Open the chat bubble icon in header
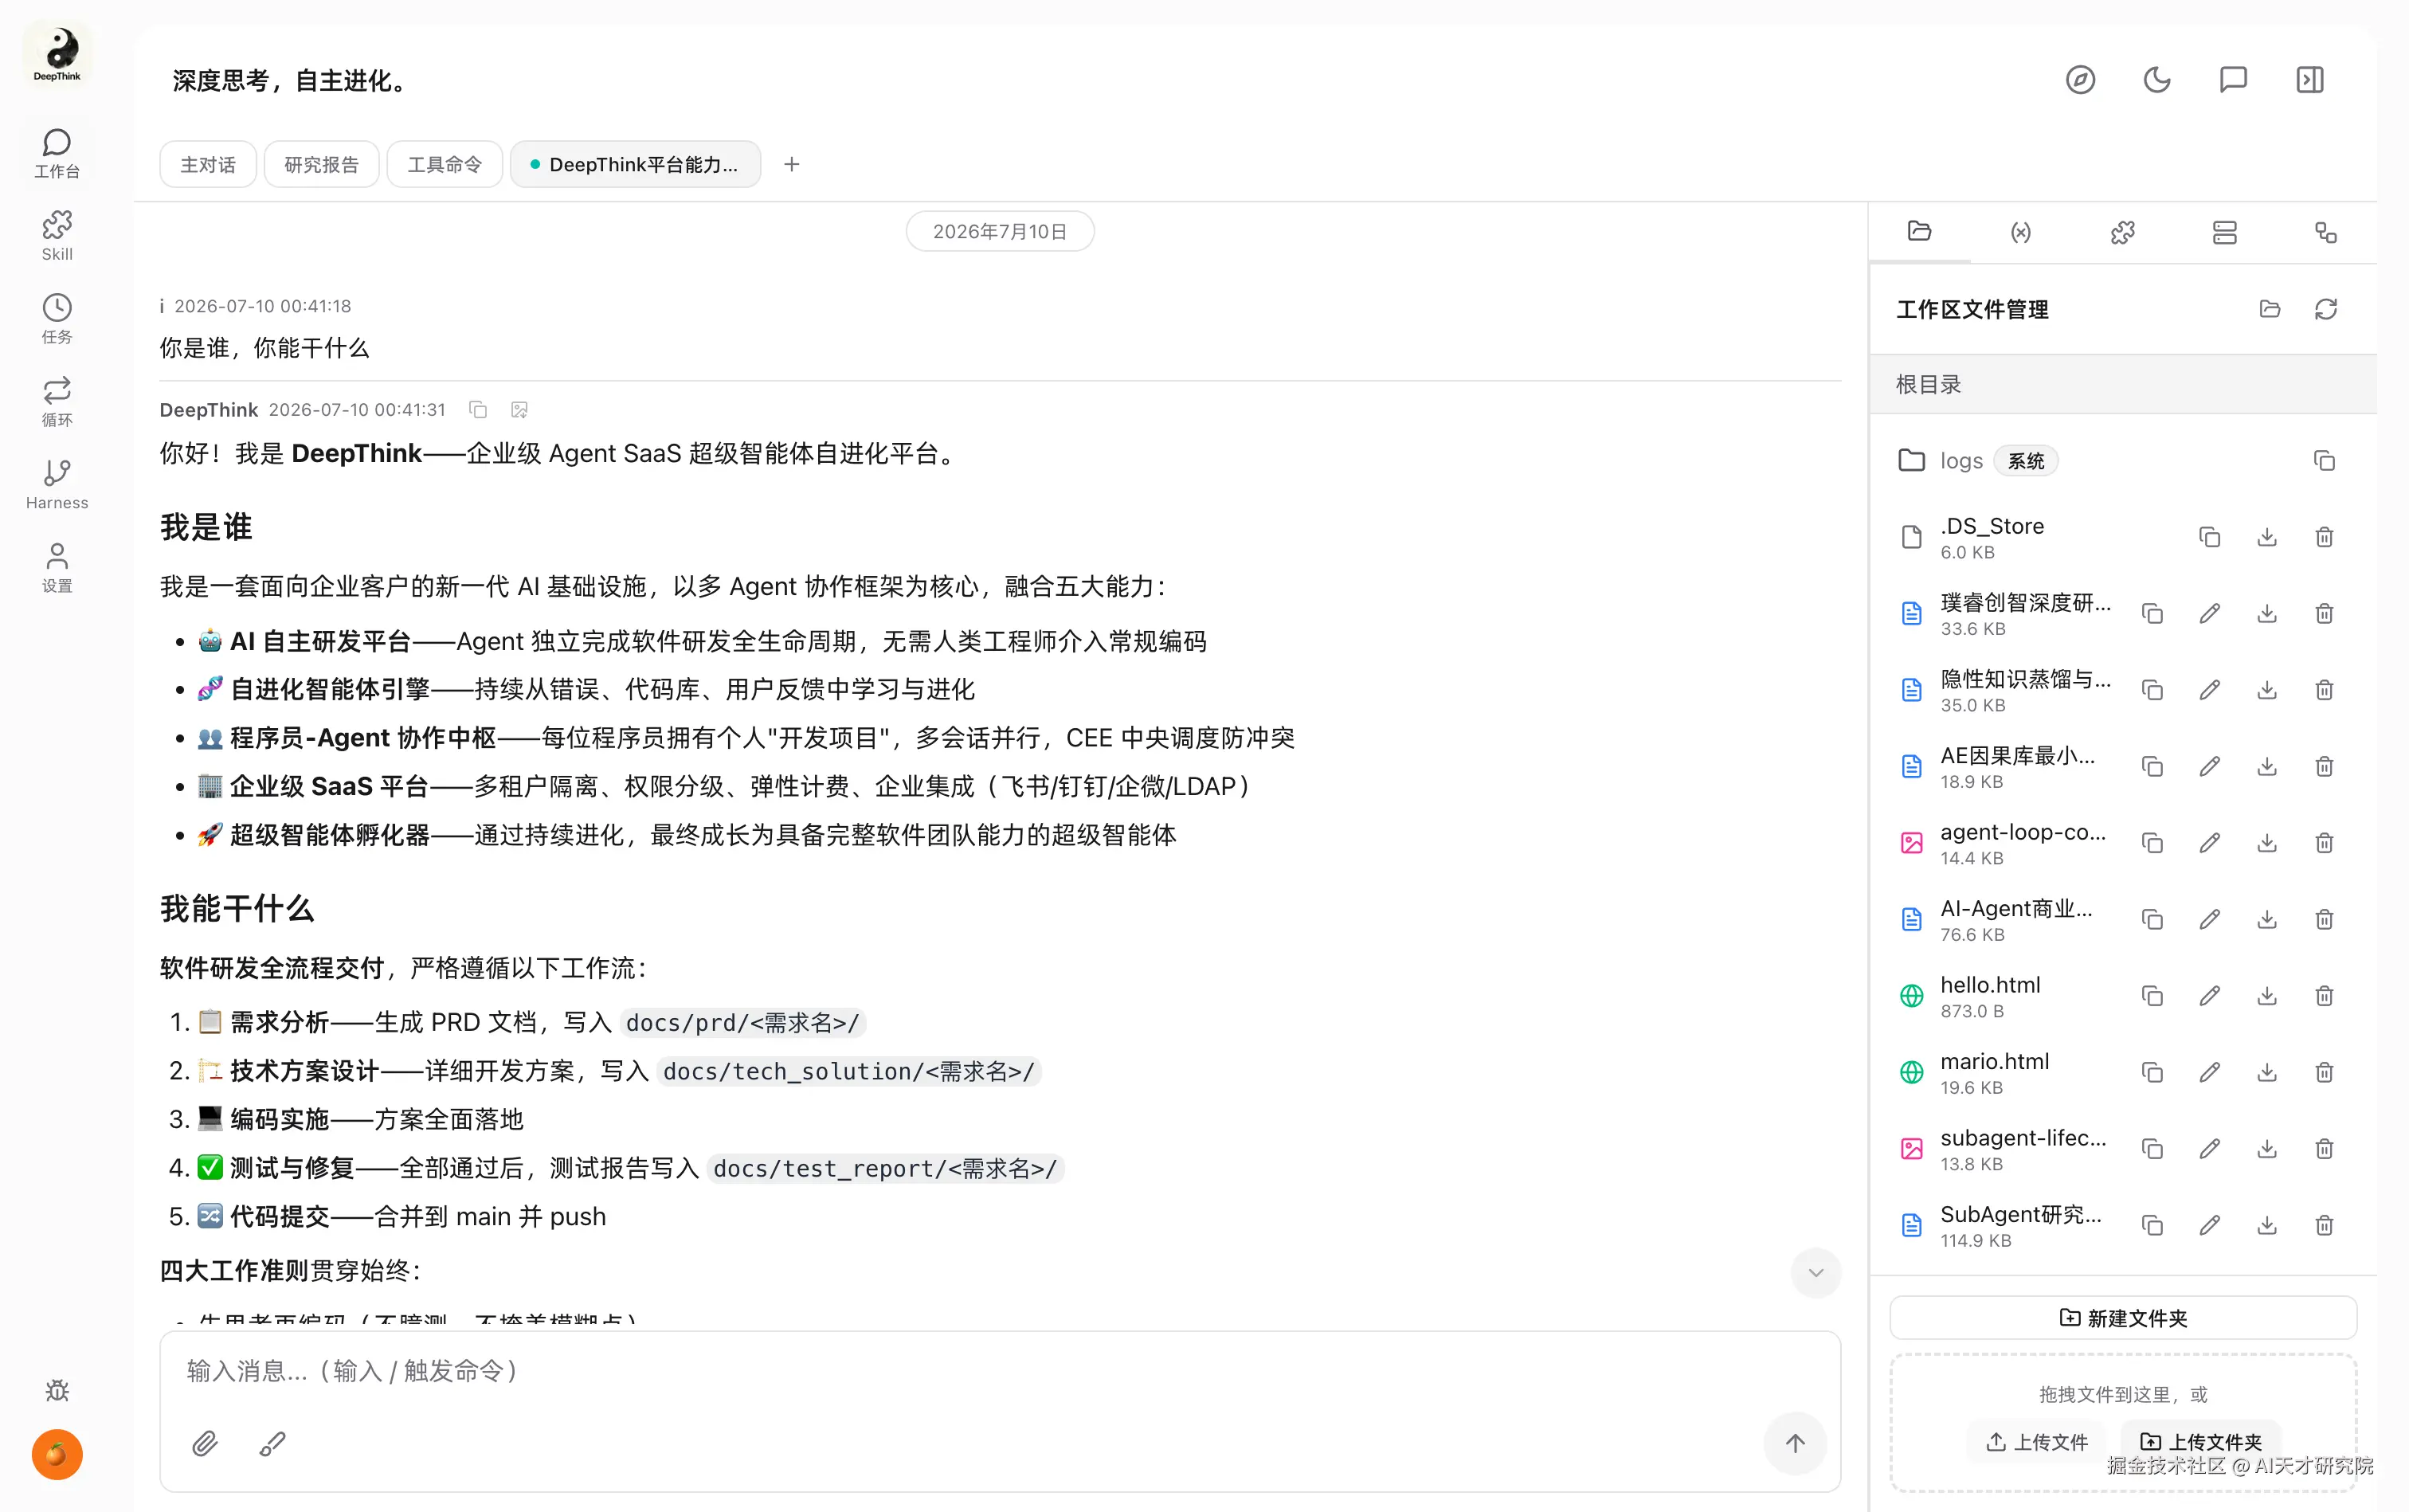 (2233, 80)
